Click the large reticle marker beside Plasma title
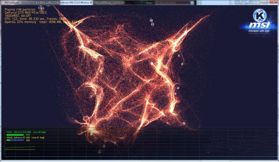This screenshot has height=162, width=279. click(x=41, y=8)
